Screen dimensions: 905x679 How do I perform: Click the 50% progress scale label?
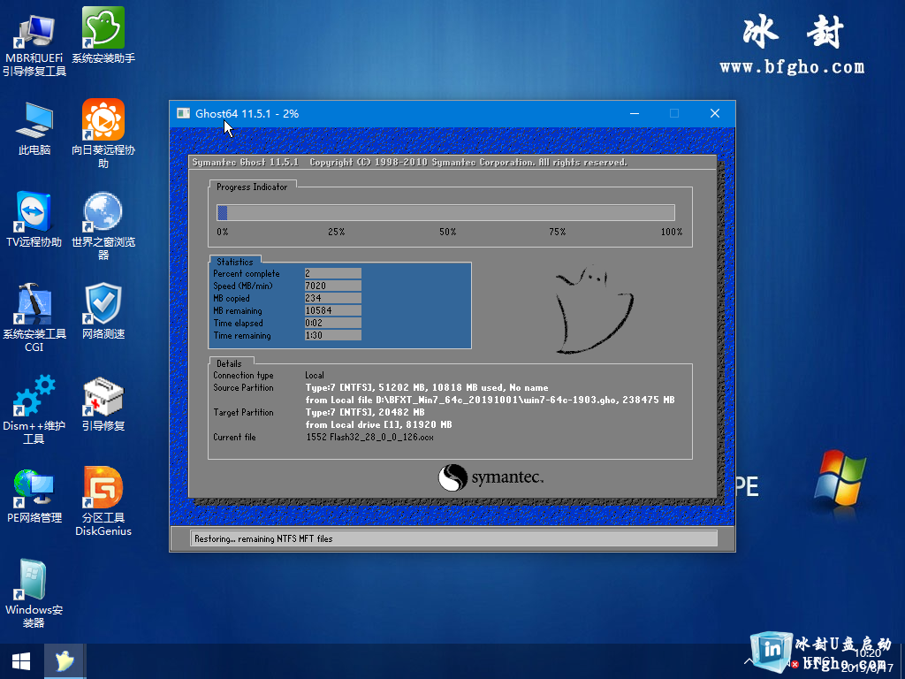tap(448, 233)
